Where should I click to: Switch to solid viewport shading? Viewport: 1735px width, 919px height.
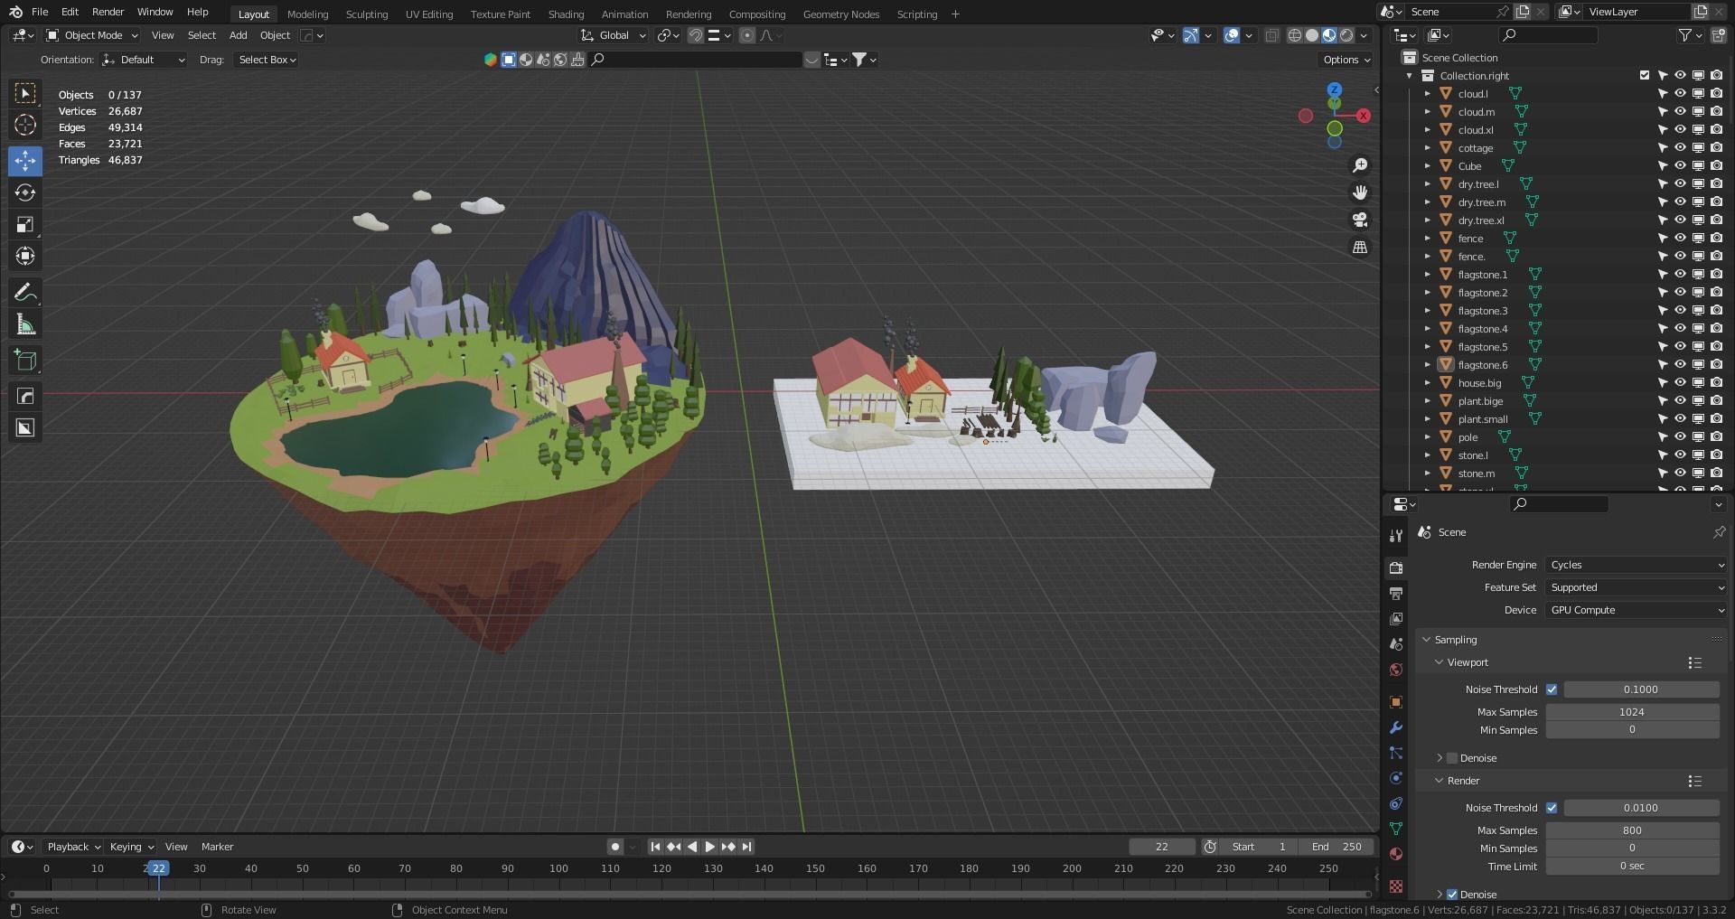pyautogui.click(x=1312, y=35)
